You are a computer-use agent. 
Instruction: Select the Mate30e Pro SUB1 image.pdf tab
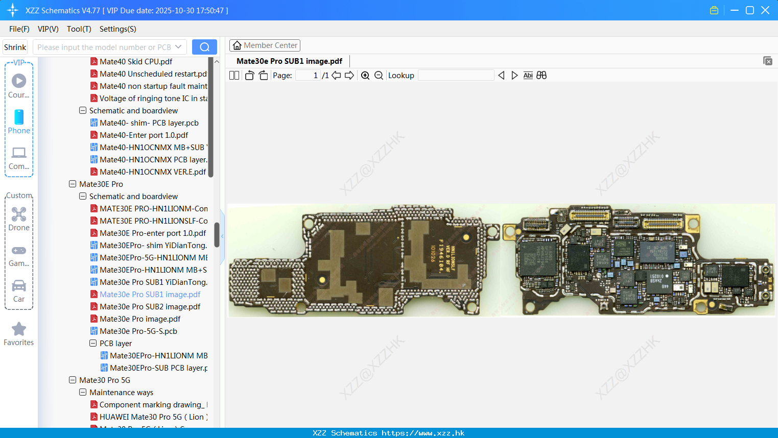point(289,61)
